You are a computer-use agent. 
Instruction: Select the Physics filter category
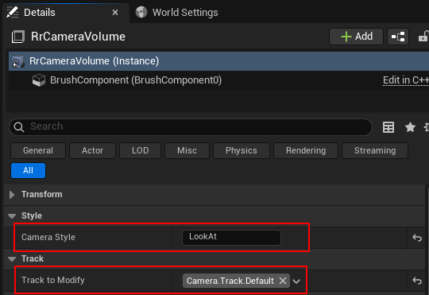[x=242, y=150]
